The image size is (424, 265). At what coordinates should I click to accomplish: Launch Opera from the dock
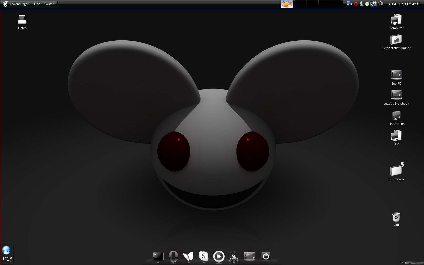tap(173, 256)
